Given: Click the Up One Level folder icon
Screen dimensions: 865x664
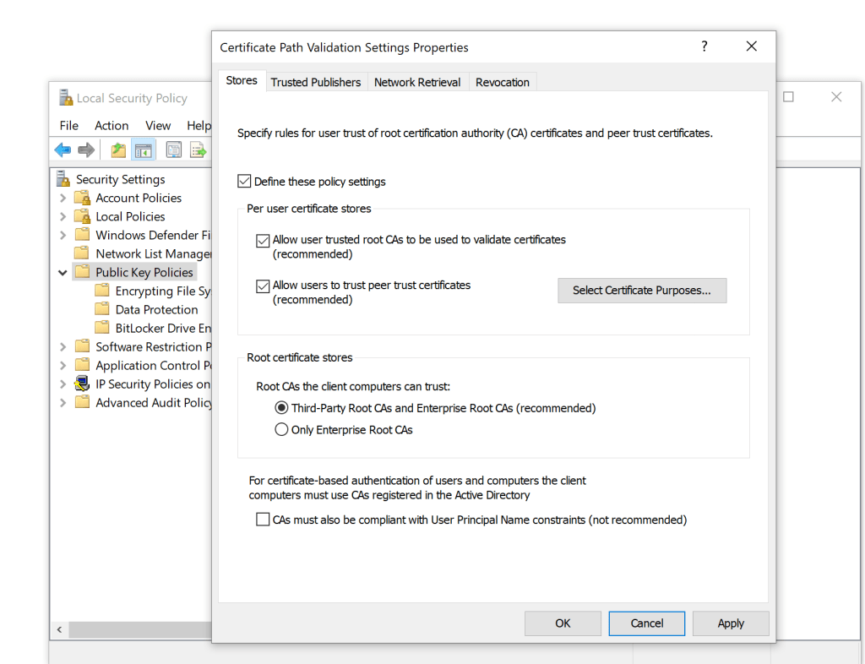Looking at the screenshot, I should coord(118,150).
